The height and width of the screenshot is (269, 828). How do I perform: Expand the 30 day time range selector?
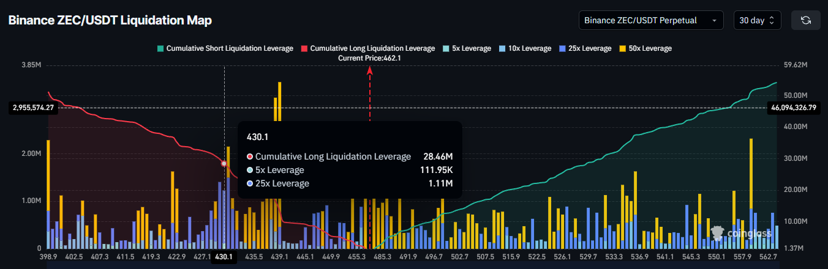click(757, 20)
